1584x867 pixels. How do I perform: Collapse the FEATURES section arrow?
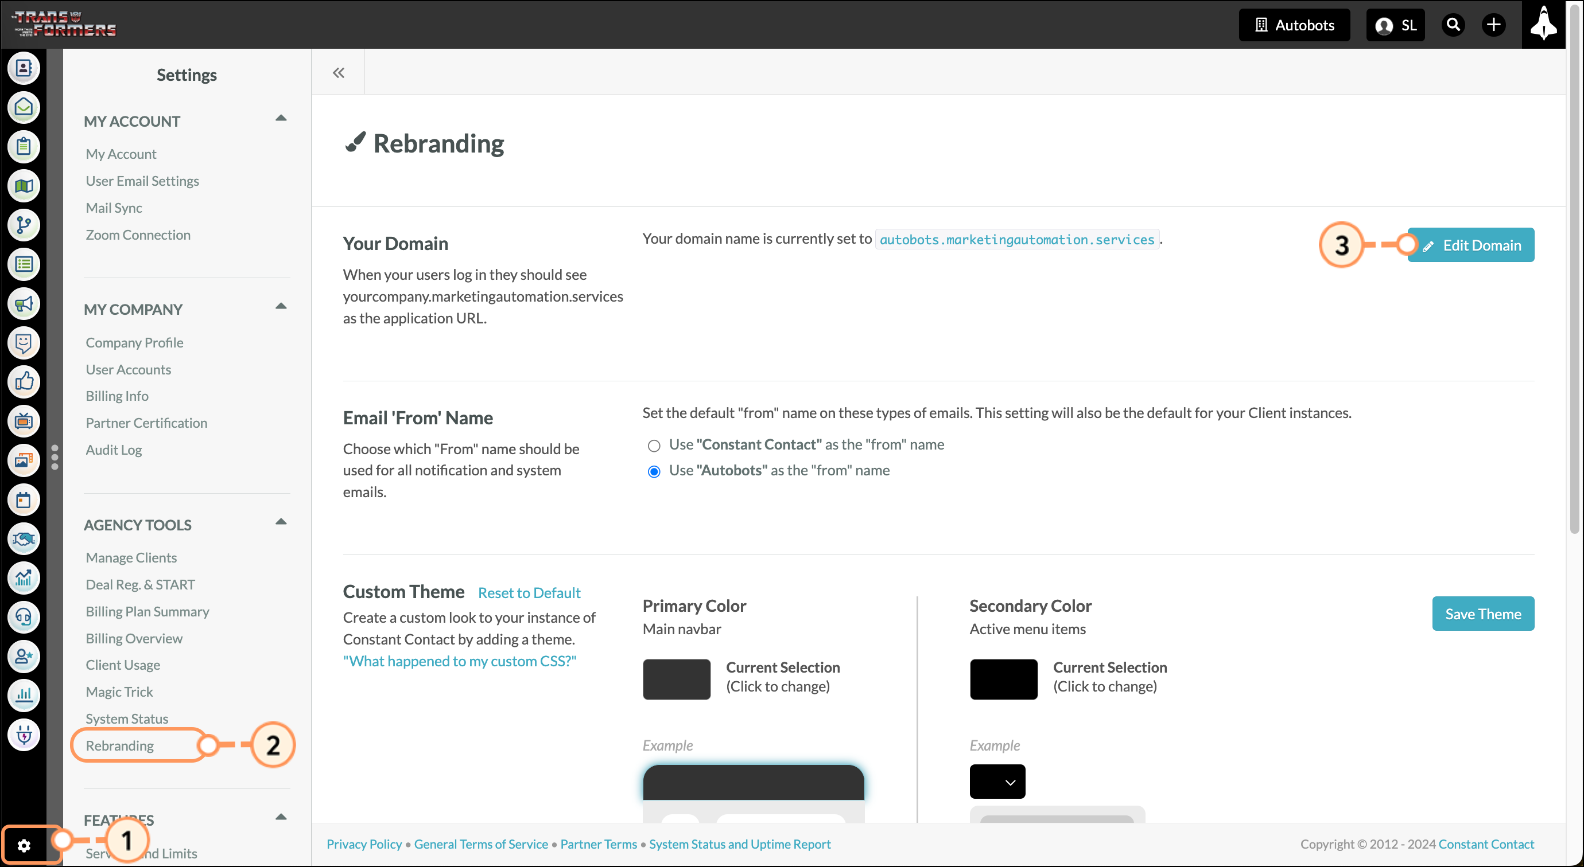tap(281, 818)
